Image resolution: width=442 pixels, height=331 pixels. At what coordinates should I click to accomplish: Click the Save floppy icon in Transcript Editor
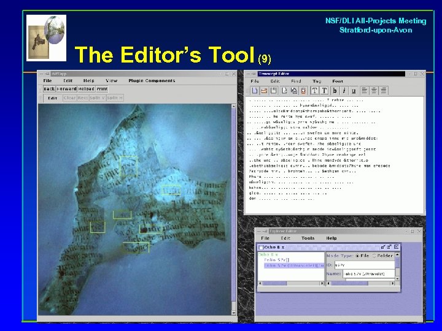click(273, 91)
